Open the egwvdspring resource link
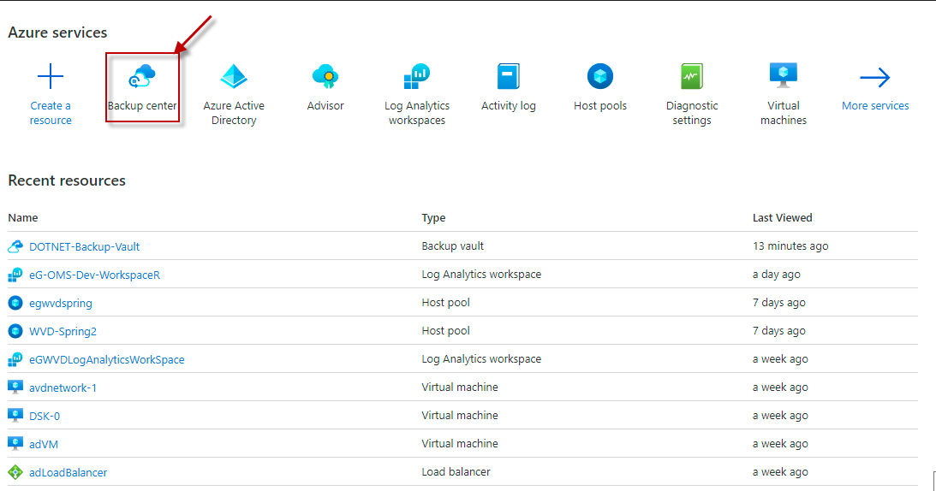This screenshot has width=936, height=491. click(60, 303)
